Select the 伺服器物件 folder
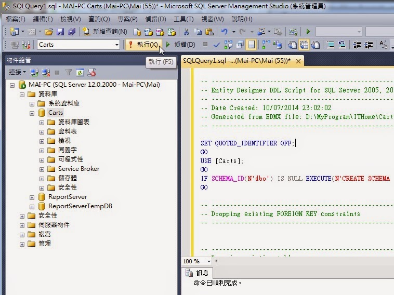 click(x=54, y=225)
